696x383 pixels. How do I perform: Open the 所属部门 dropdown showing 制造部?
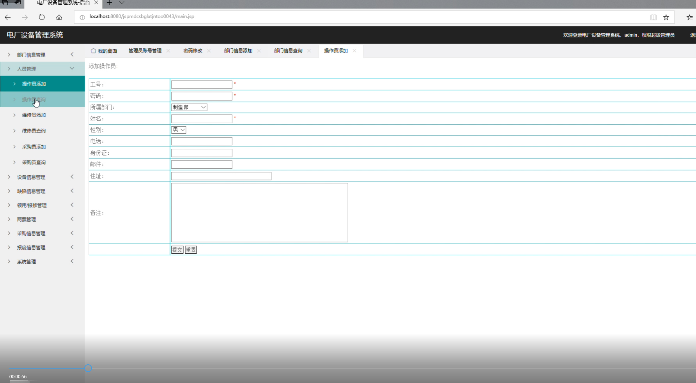189,107
